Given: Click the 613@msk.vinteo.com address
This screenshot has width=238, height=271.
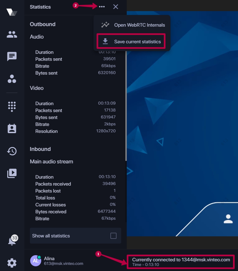Looking at the screenshot, I should [63, 264].
